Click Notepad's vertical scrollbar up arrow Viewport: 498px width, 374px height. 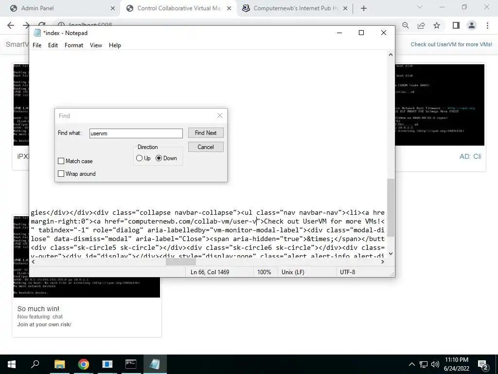391,55
